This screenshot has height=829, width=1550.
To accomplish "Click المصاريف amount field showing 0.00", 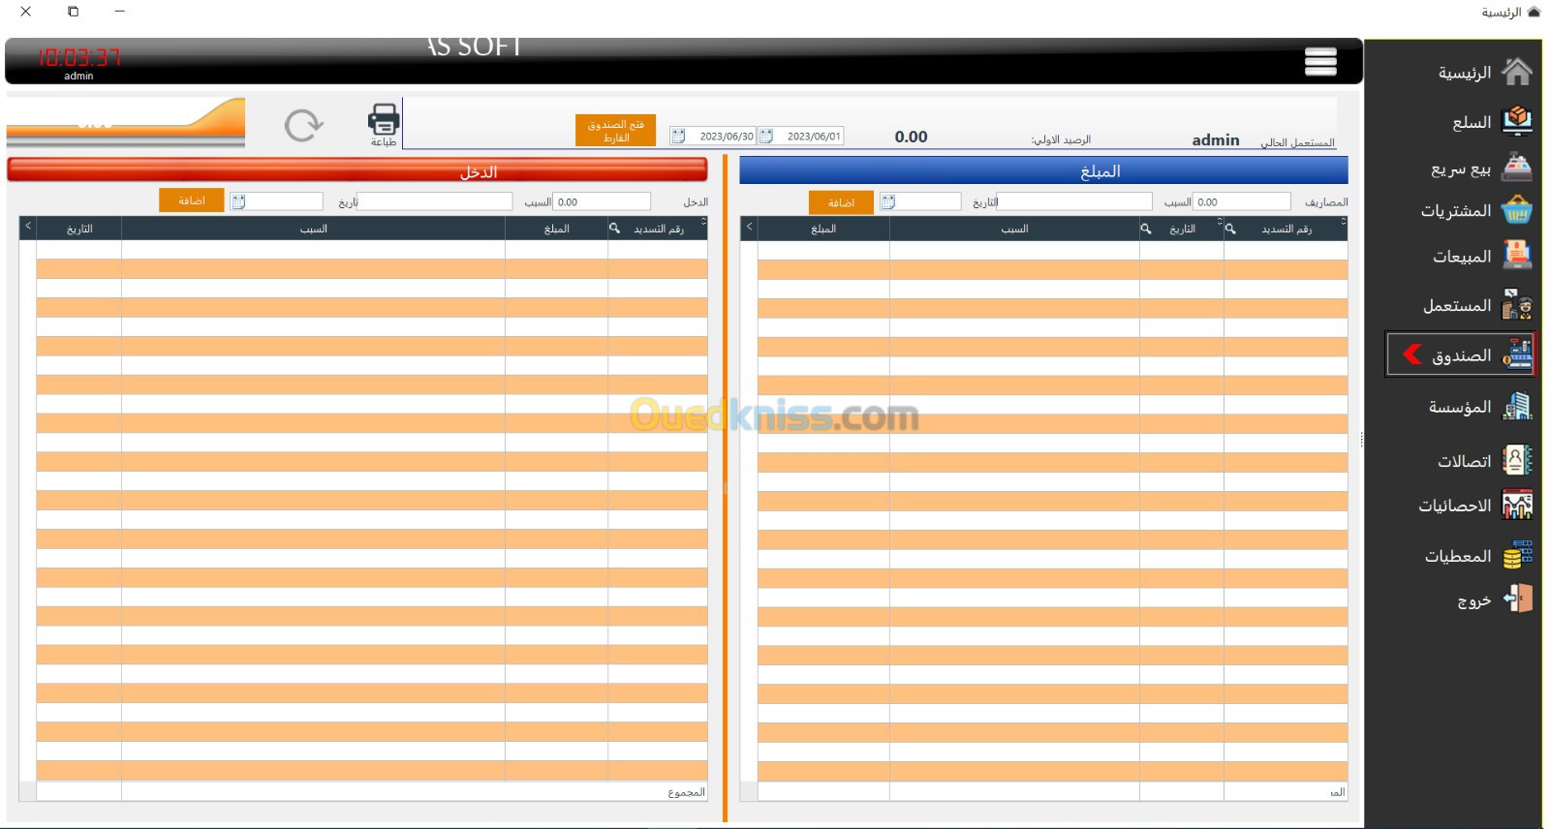I will click(1242, 201).
